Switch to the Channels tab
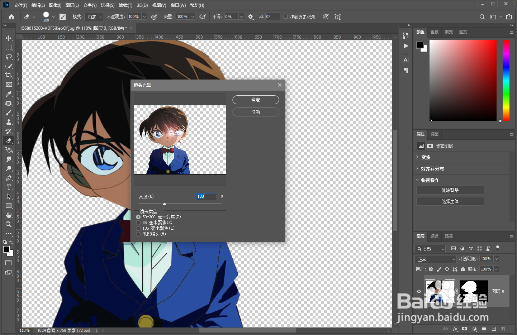Image resolution: width=517 pixels, height=335 pixels. [x=435, y=236]
